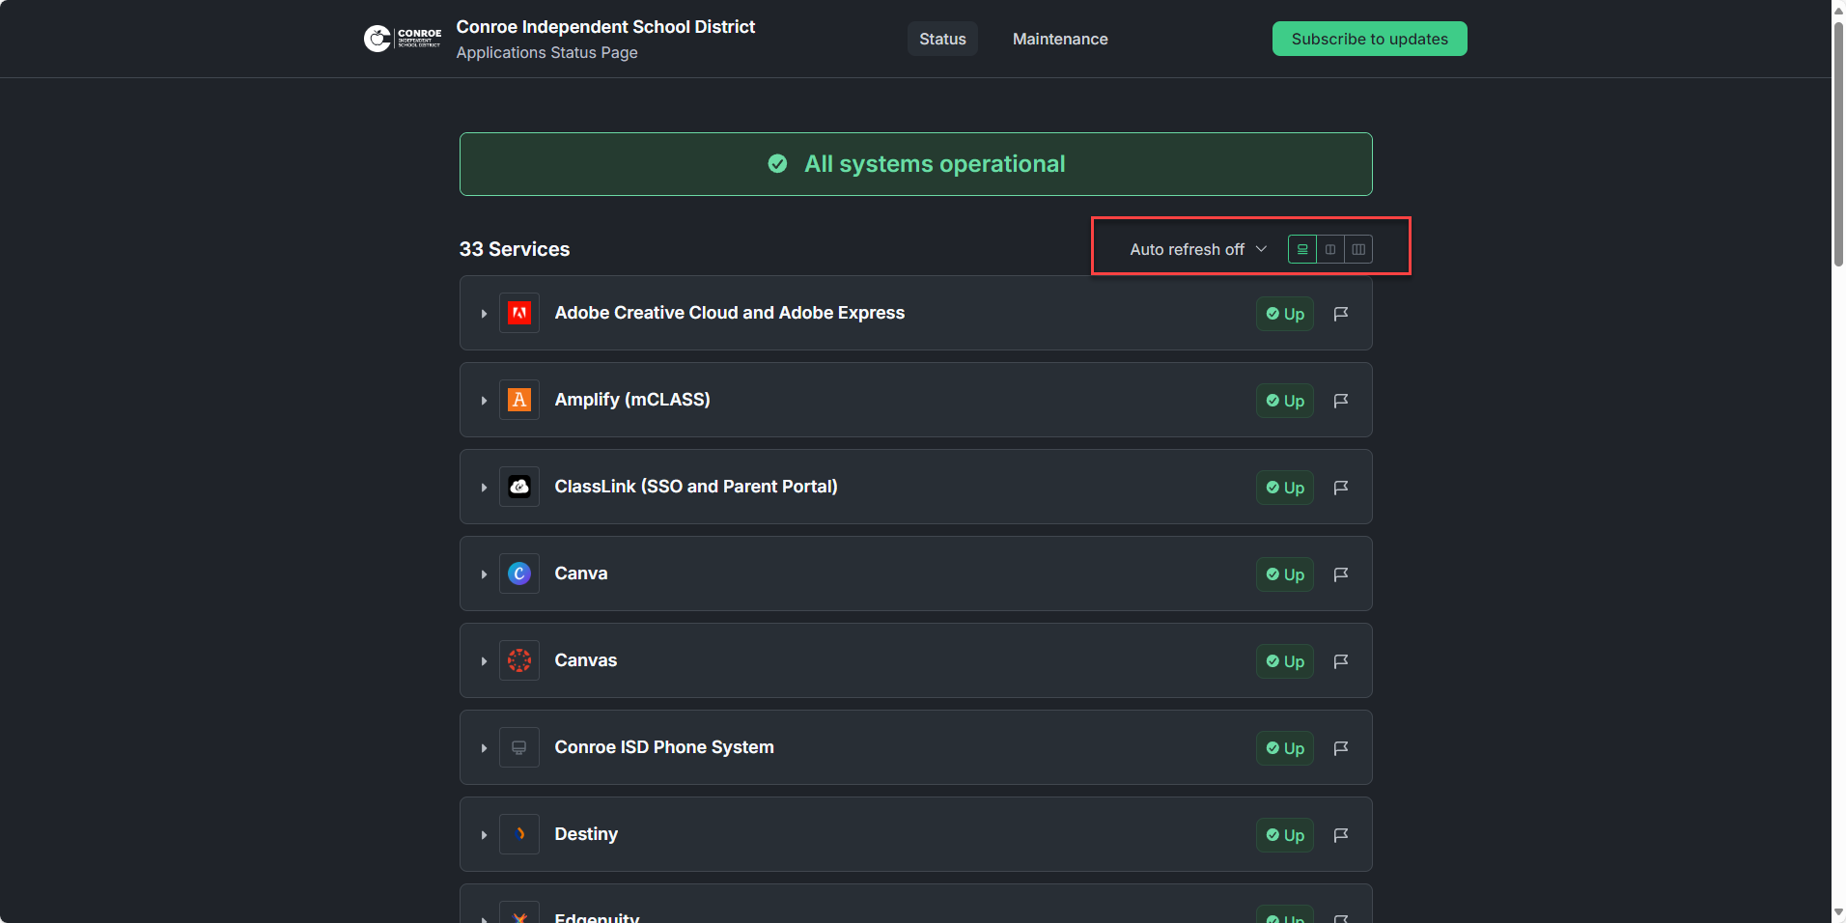Switch to single-column list layout
The image size is (1846, 923).
pos(1302,249)
